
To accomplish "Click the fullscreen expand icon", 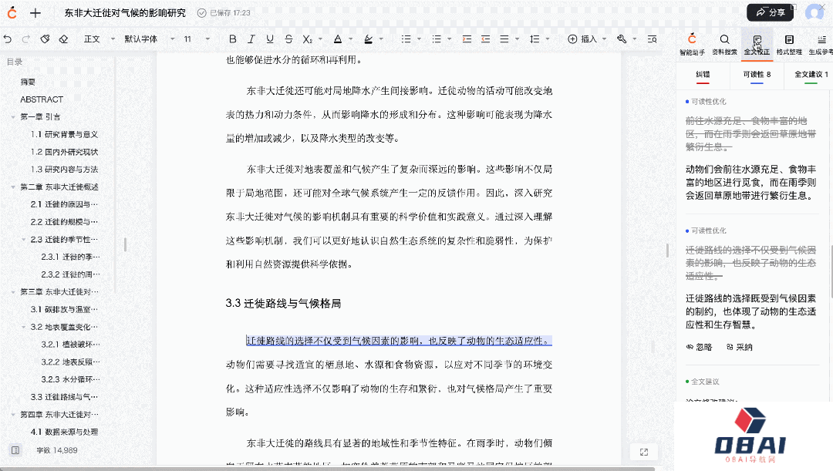I will (x=644, y=452).
